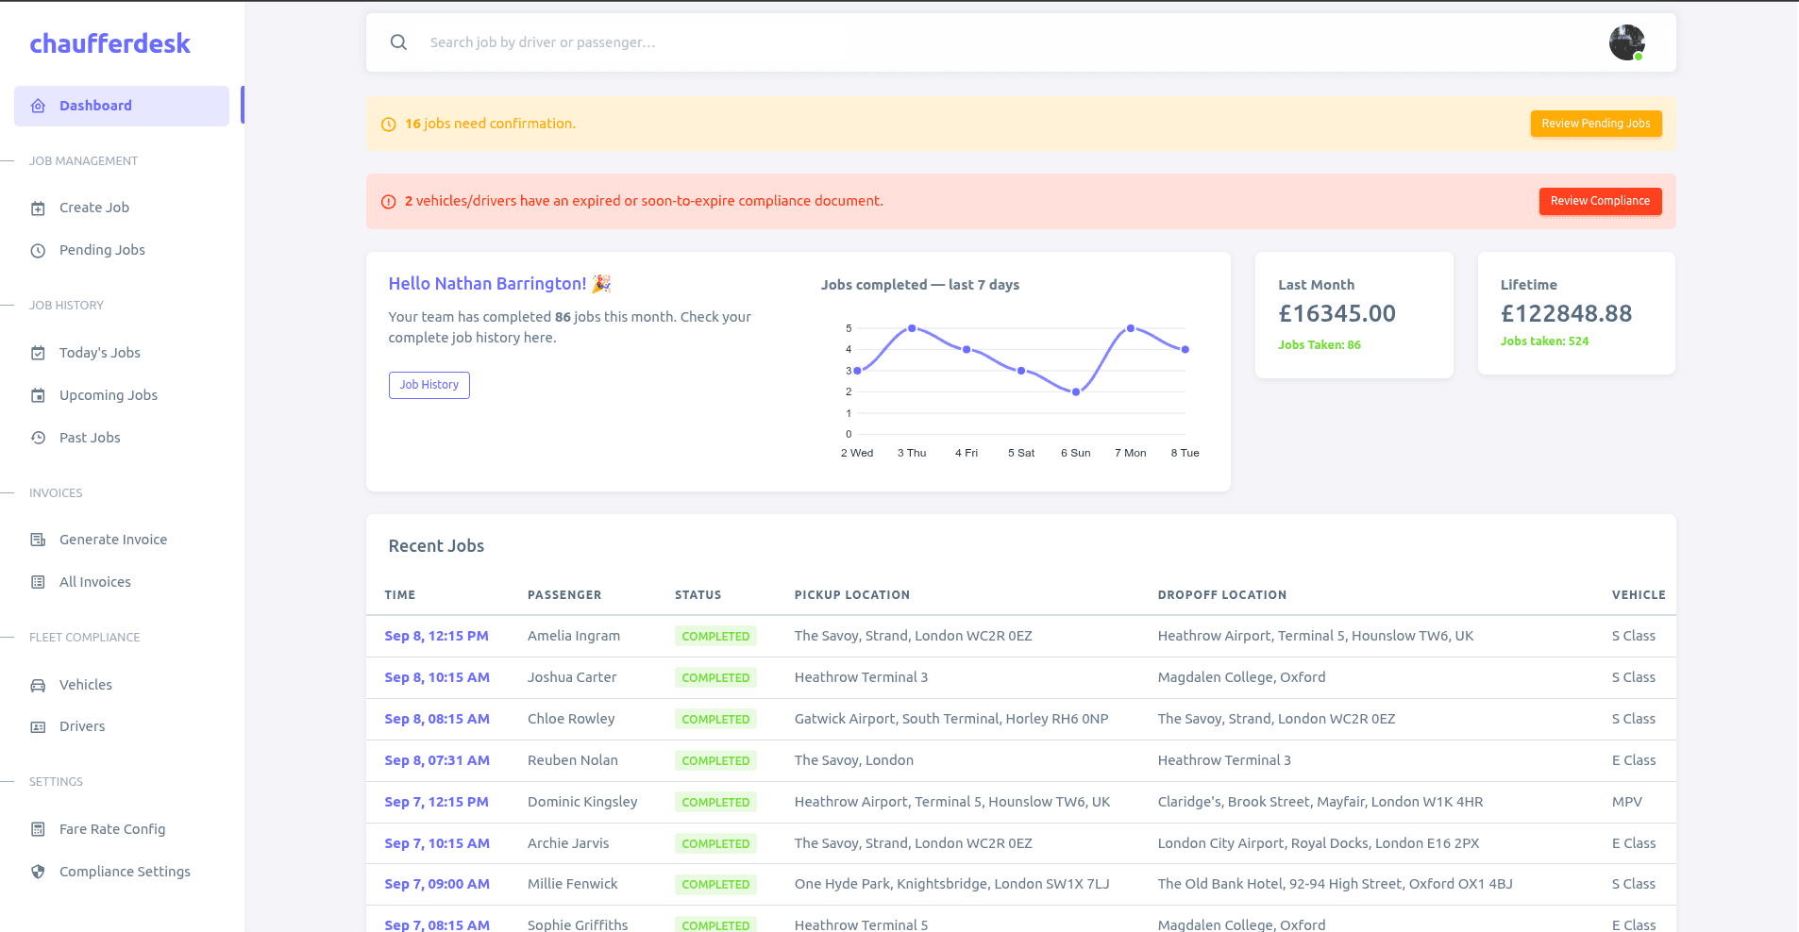This screenshot has width=1799, height=932.
Task: Click the Dashboard home icon
Action: click(x=38, y=106)
